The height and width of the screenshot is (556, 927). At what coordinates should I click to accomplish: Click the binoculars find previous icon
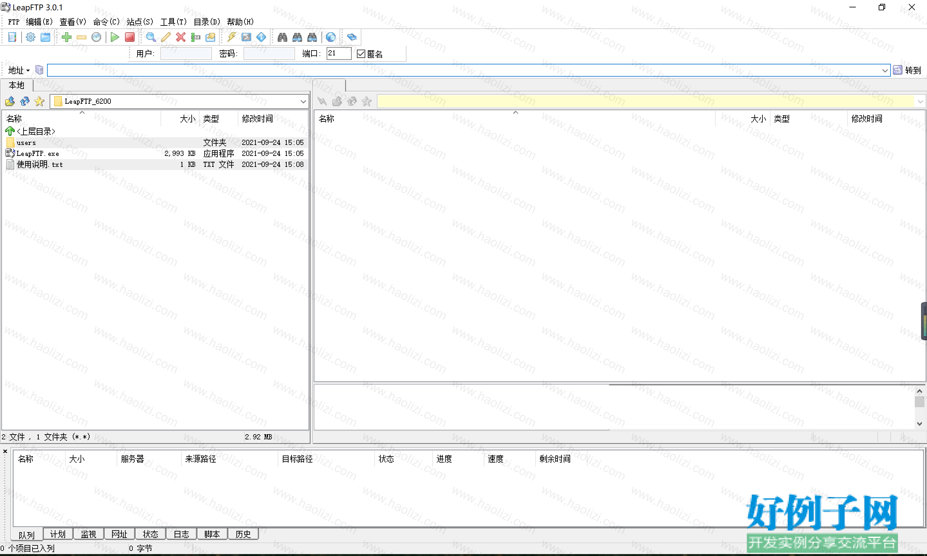pyautogui.click(x=312, y=37)
